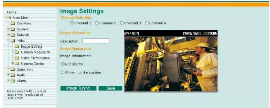Click the Save button

[110, 88]
